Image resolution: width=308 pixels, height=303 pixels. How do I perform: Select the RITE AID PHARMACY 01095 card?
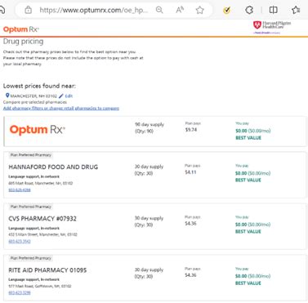(x=155, y=278)
